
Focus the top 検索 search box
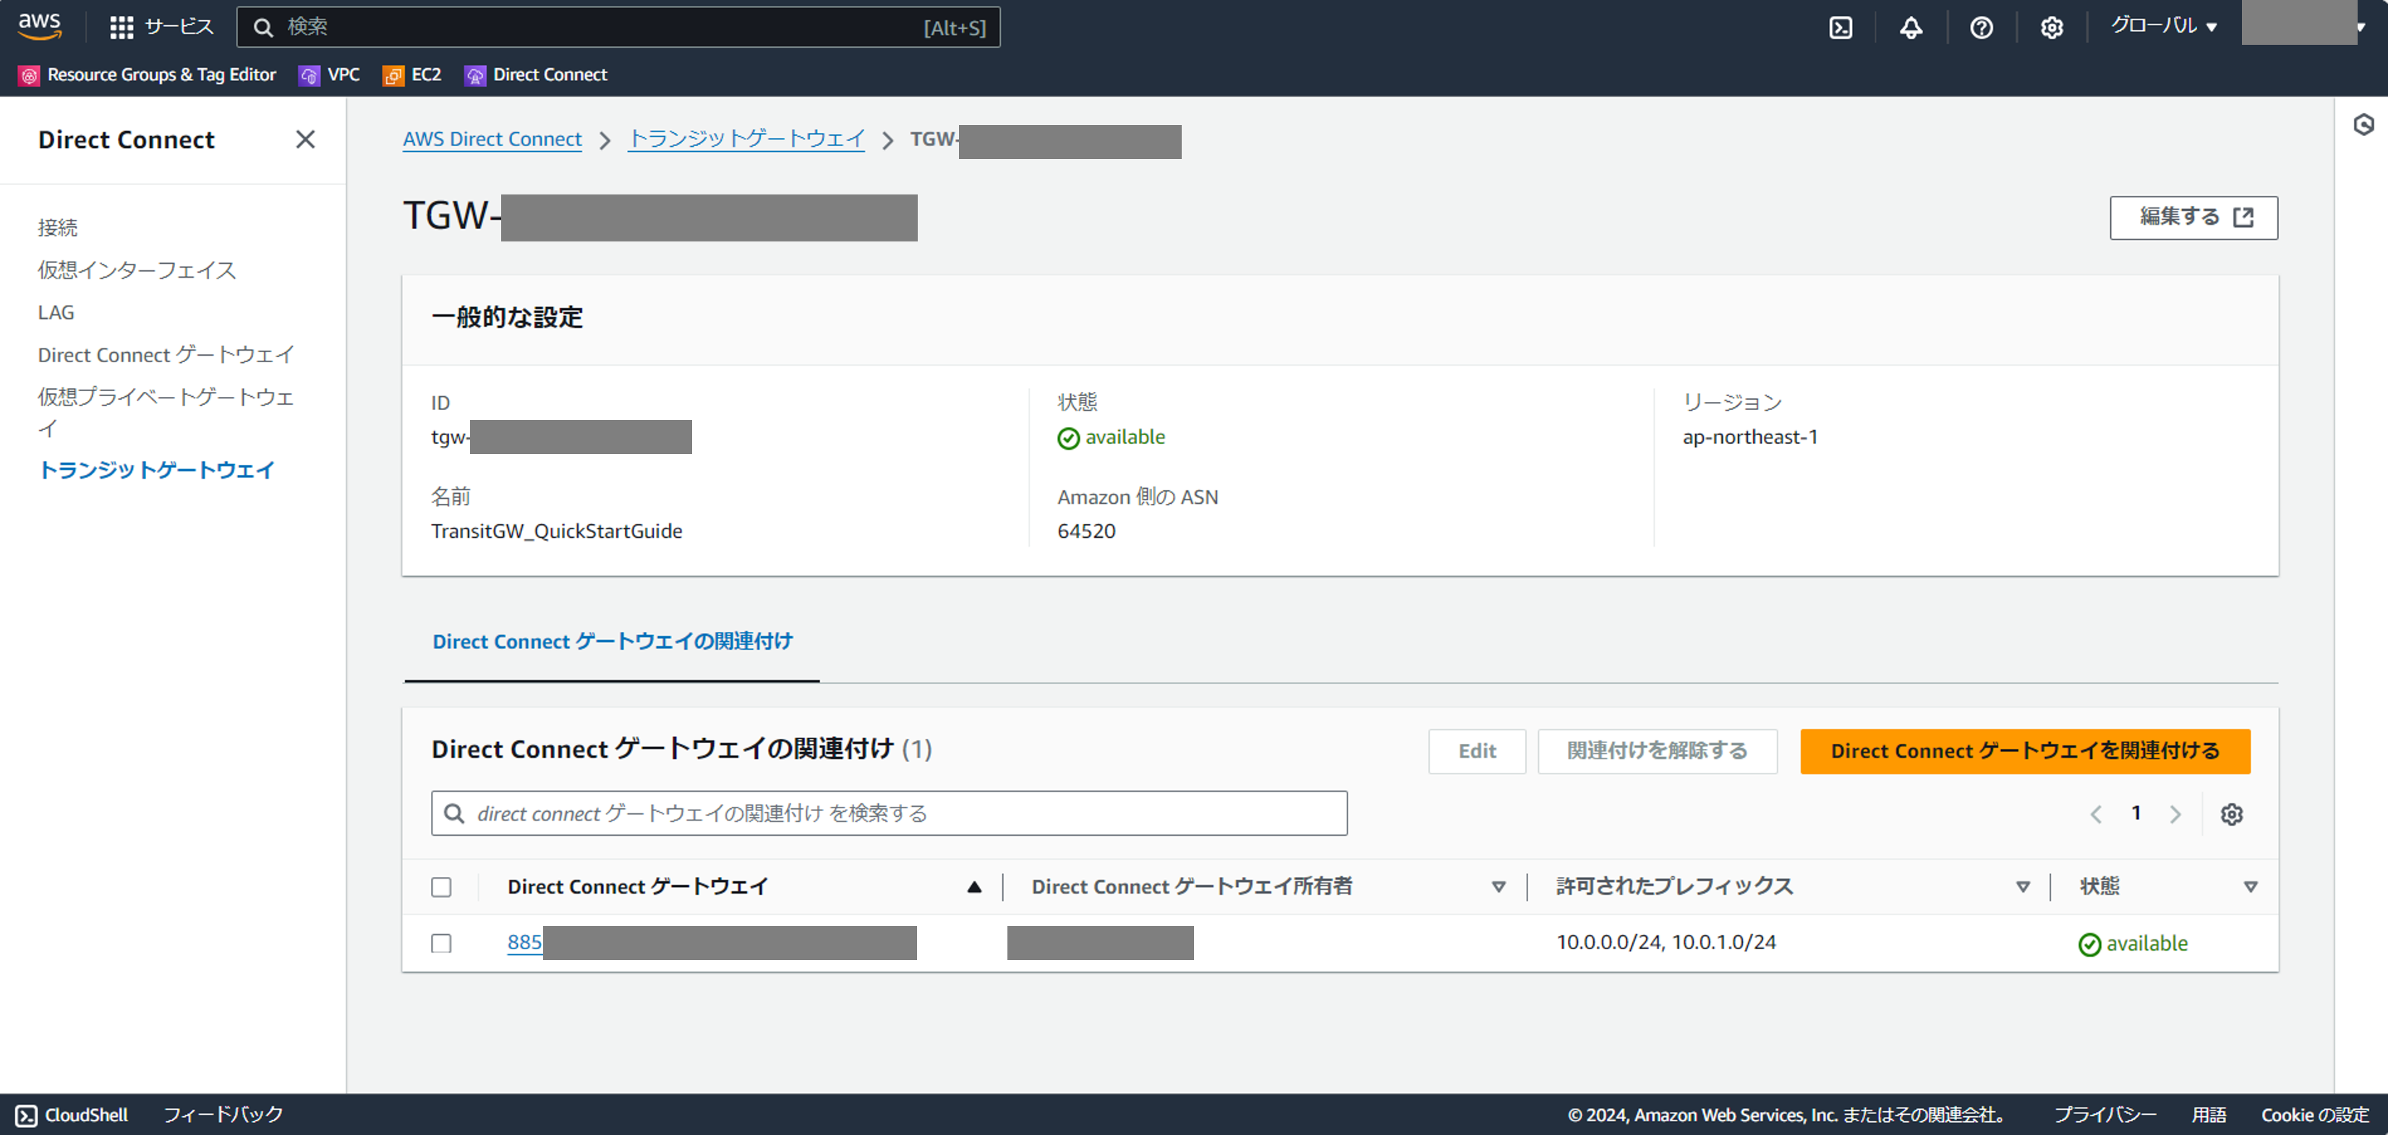(x=618, y=27)
